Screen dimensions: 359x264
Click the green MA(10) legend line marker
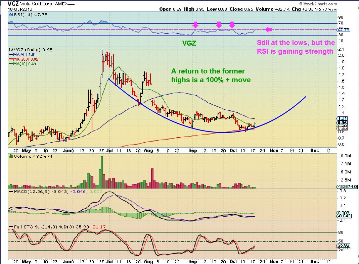tap(11, 64)
